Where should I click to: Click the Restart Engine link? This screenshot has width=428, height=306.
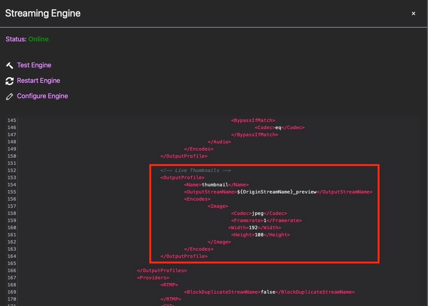tap(38, 81)
